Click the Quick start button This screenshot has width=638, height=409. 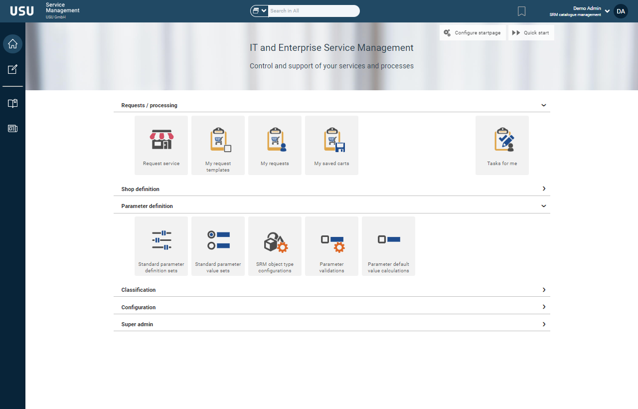tap(531, 33)
